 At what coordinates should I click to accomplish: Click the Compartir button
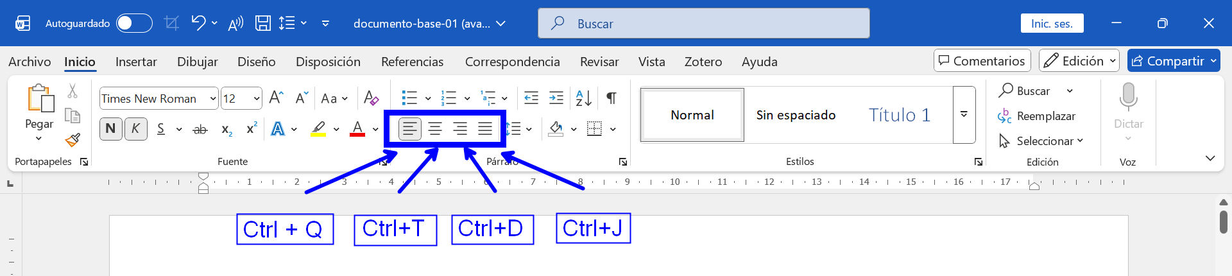coord(1174,60)
